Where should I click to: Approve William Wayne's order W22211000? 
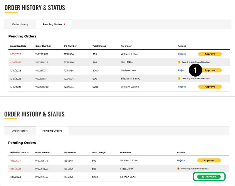pos(210,87)
